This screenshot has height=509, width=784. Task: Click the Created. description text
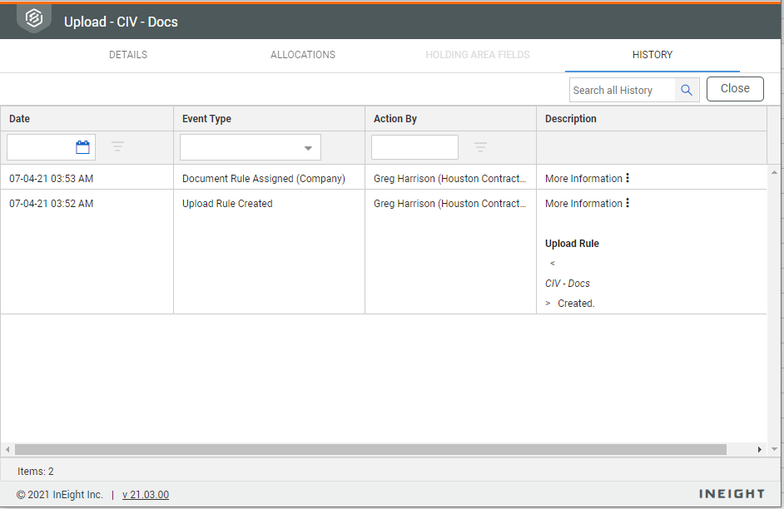point(576,304)
